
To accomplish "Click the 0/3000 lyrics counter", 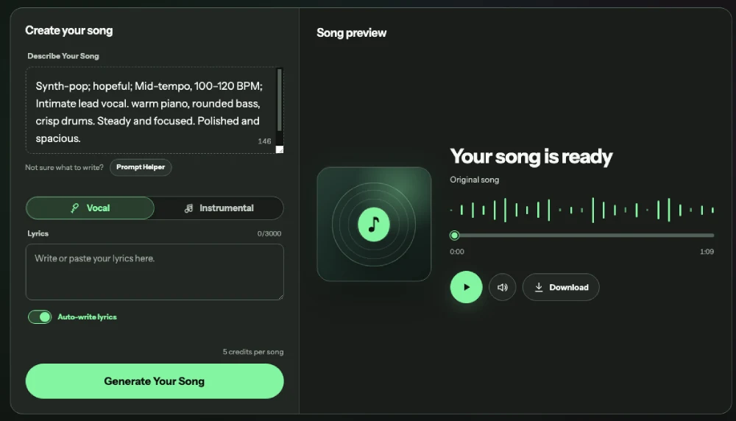I will pos(269,234).
